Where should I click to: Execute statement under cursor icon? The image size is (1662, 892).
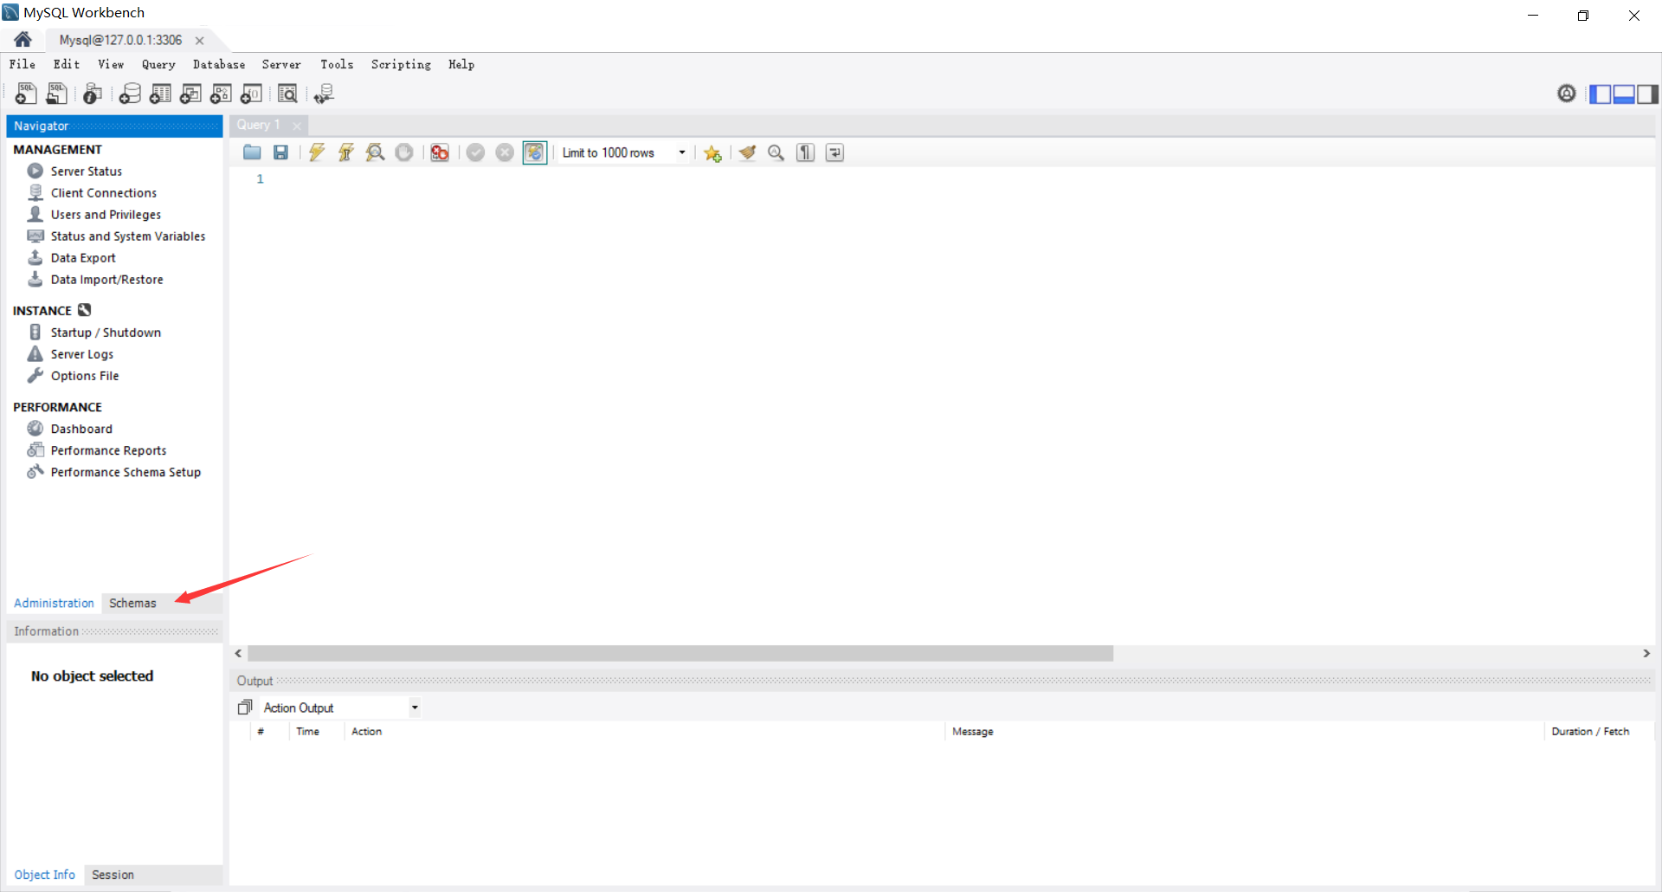tap(346, 152)
